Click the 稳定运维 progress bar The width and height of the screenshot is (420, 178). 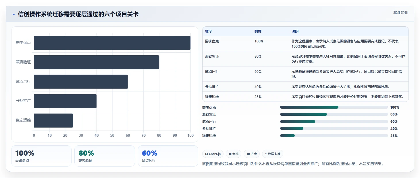334,136
